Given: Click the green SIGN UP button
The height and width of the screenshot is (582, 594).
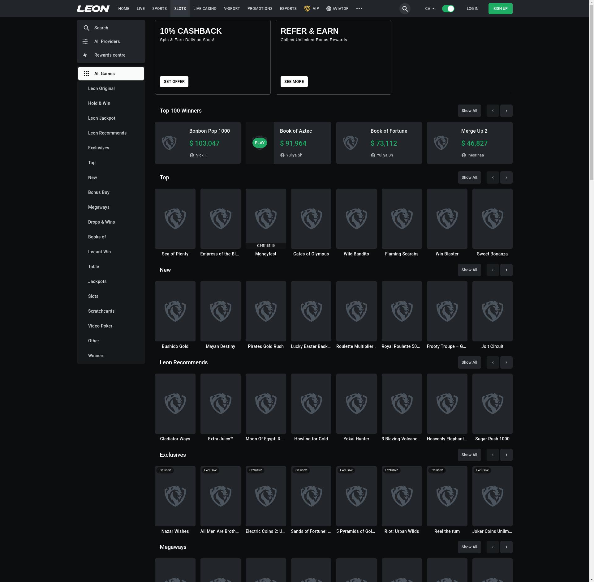Looking at the screenshot, I should coord(500,9).
